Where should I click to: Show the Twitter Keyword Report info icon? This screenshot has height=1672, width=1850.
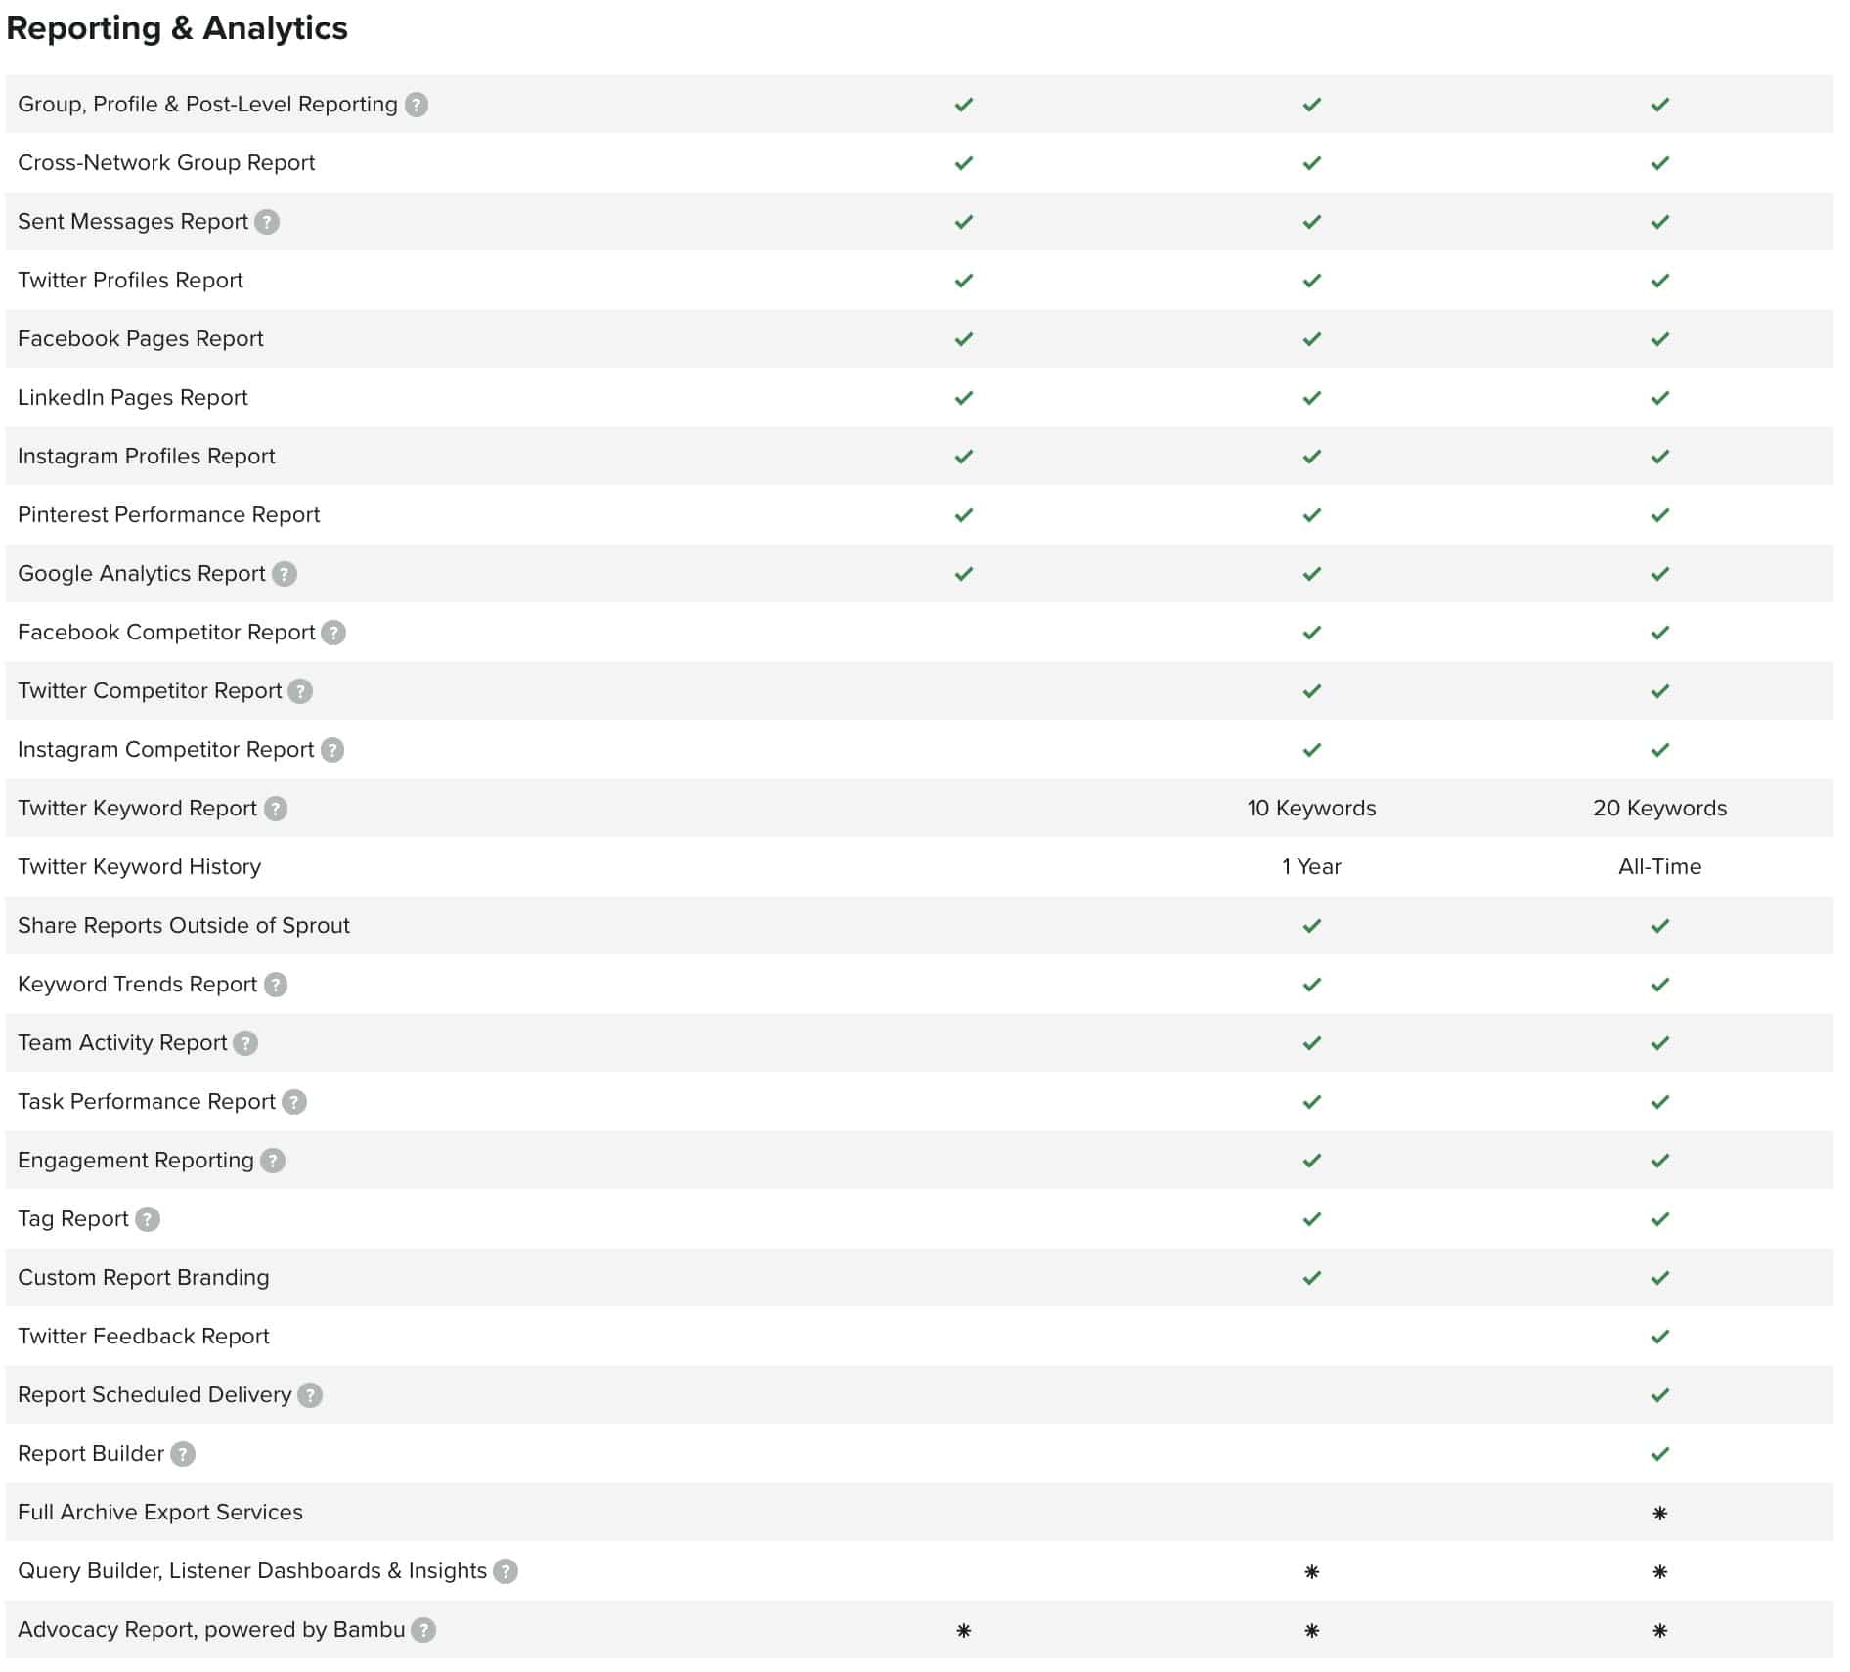pos(276,809)
